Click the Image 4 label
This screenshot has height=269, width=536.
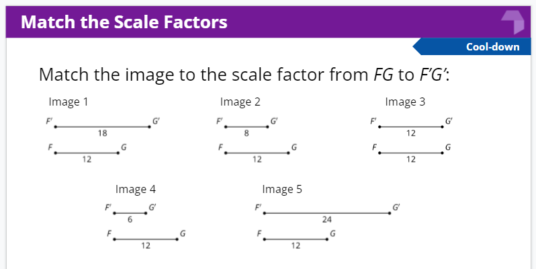136,189
